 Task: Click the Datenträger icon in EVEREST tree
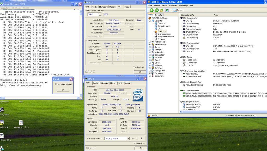click(x=153, y=55)
